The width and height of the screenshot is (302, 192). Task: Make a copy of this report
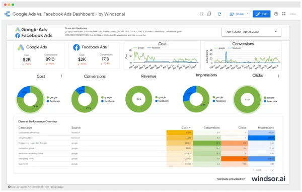pos(209,14)
